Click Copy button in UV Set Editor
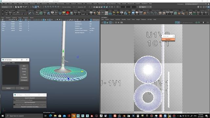 [24, 74]
